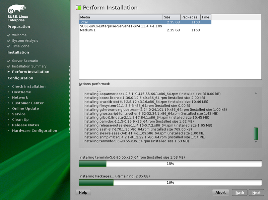Click the Installation section heading

(18, 52)
